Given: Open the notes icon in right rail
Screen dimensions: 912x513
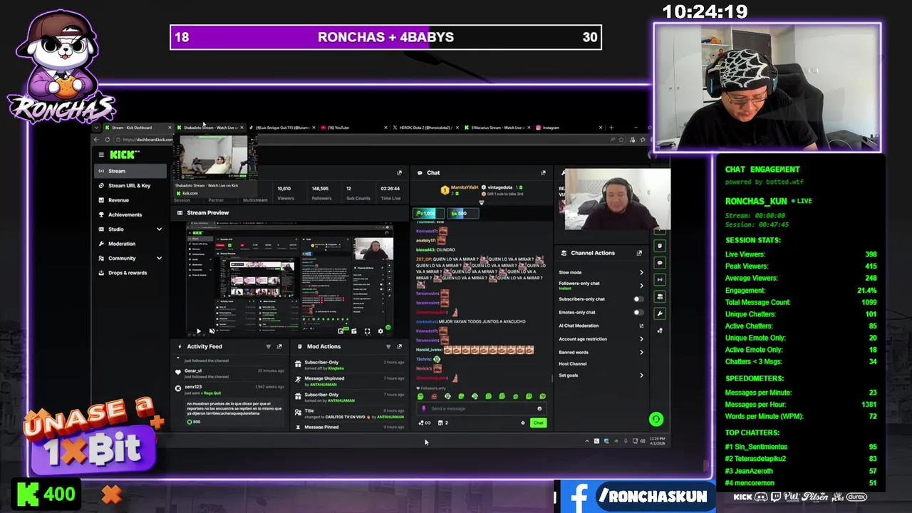Looking at the screenshot, I should pyautogui.click(x=660, y=245).
